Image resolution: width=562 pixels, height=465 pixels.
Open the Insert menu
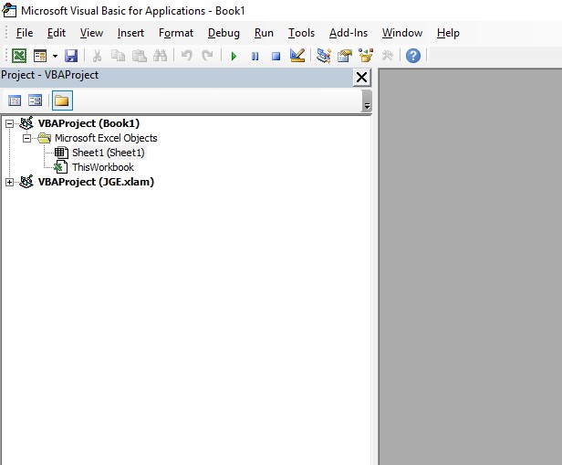click(x=130, y=33)
